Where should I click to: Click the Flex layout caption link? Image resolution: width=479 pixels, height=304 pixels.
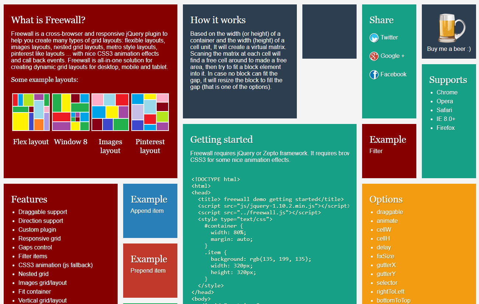pyautogui.click(x=31, y=142)
